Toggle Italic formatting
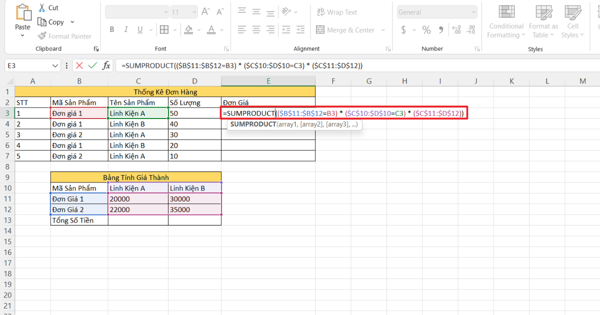The width and height of the screenshot is (600, 315). (x=126, y=29)
